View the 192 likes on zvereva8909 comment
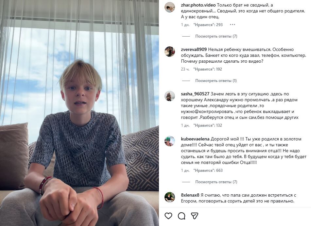 click(208, 69)
